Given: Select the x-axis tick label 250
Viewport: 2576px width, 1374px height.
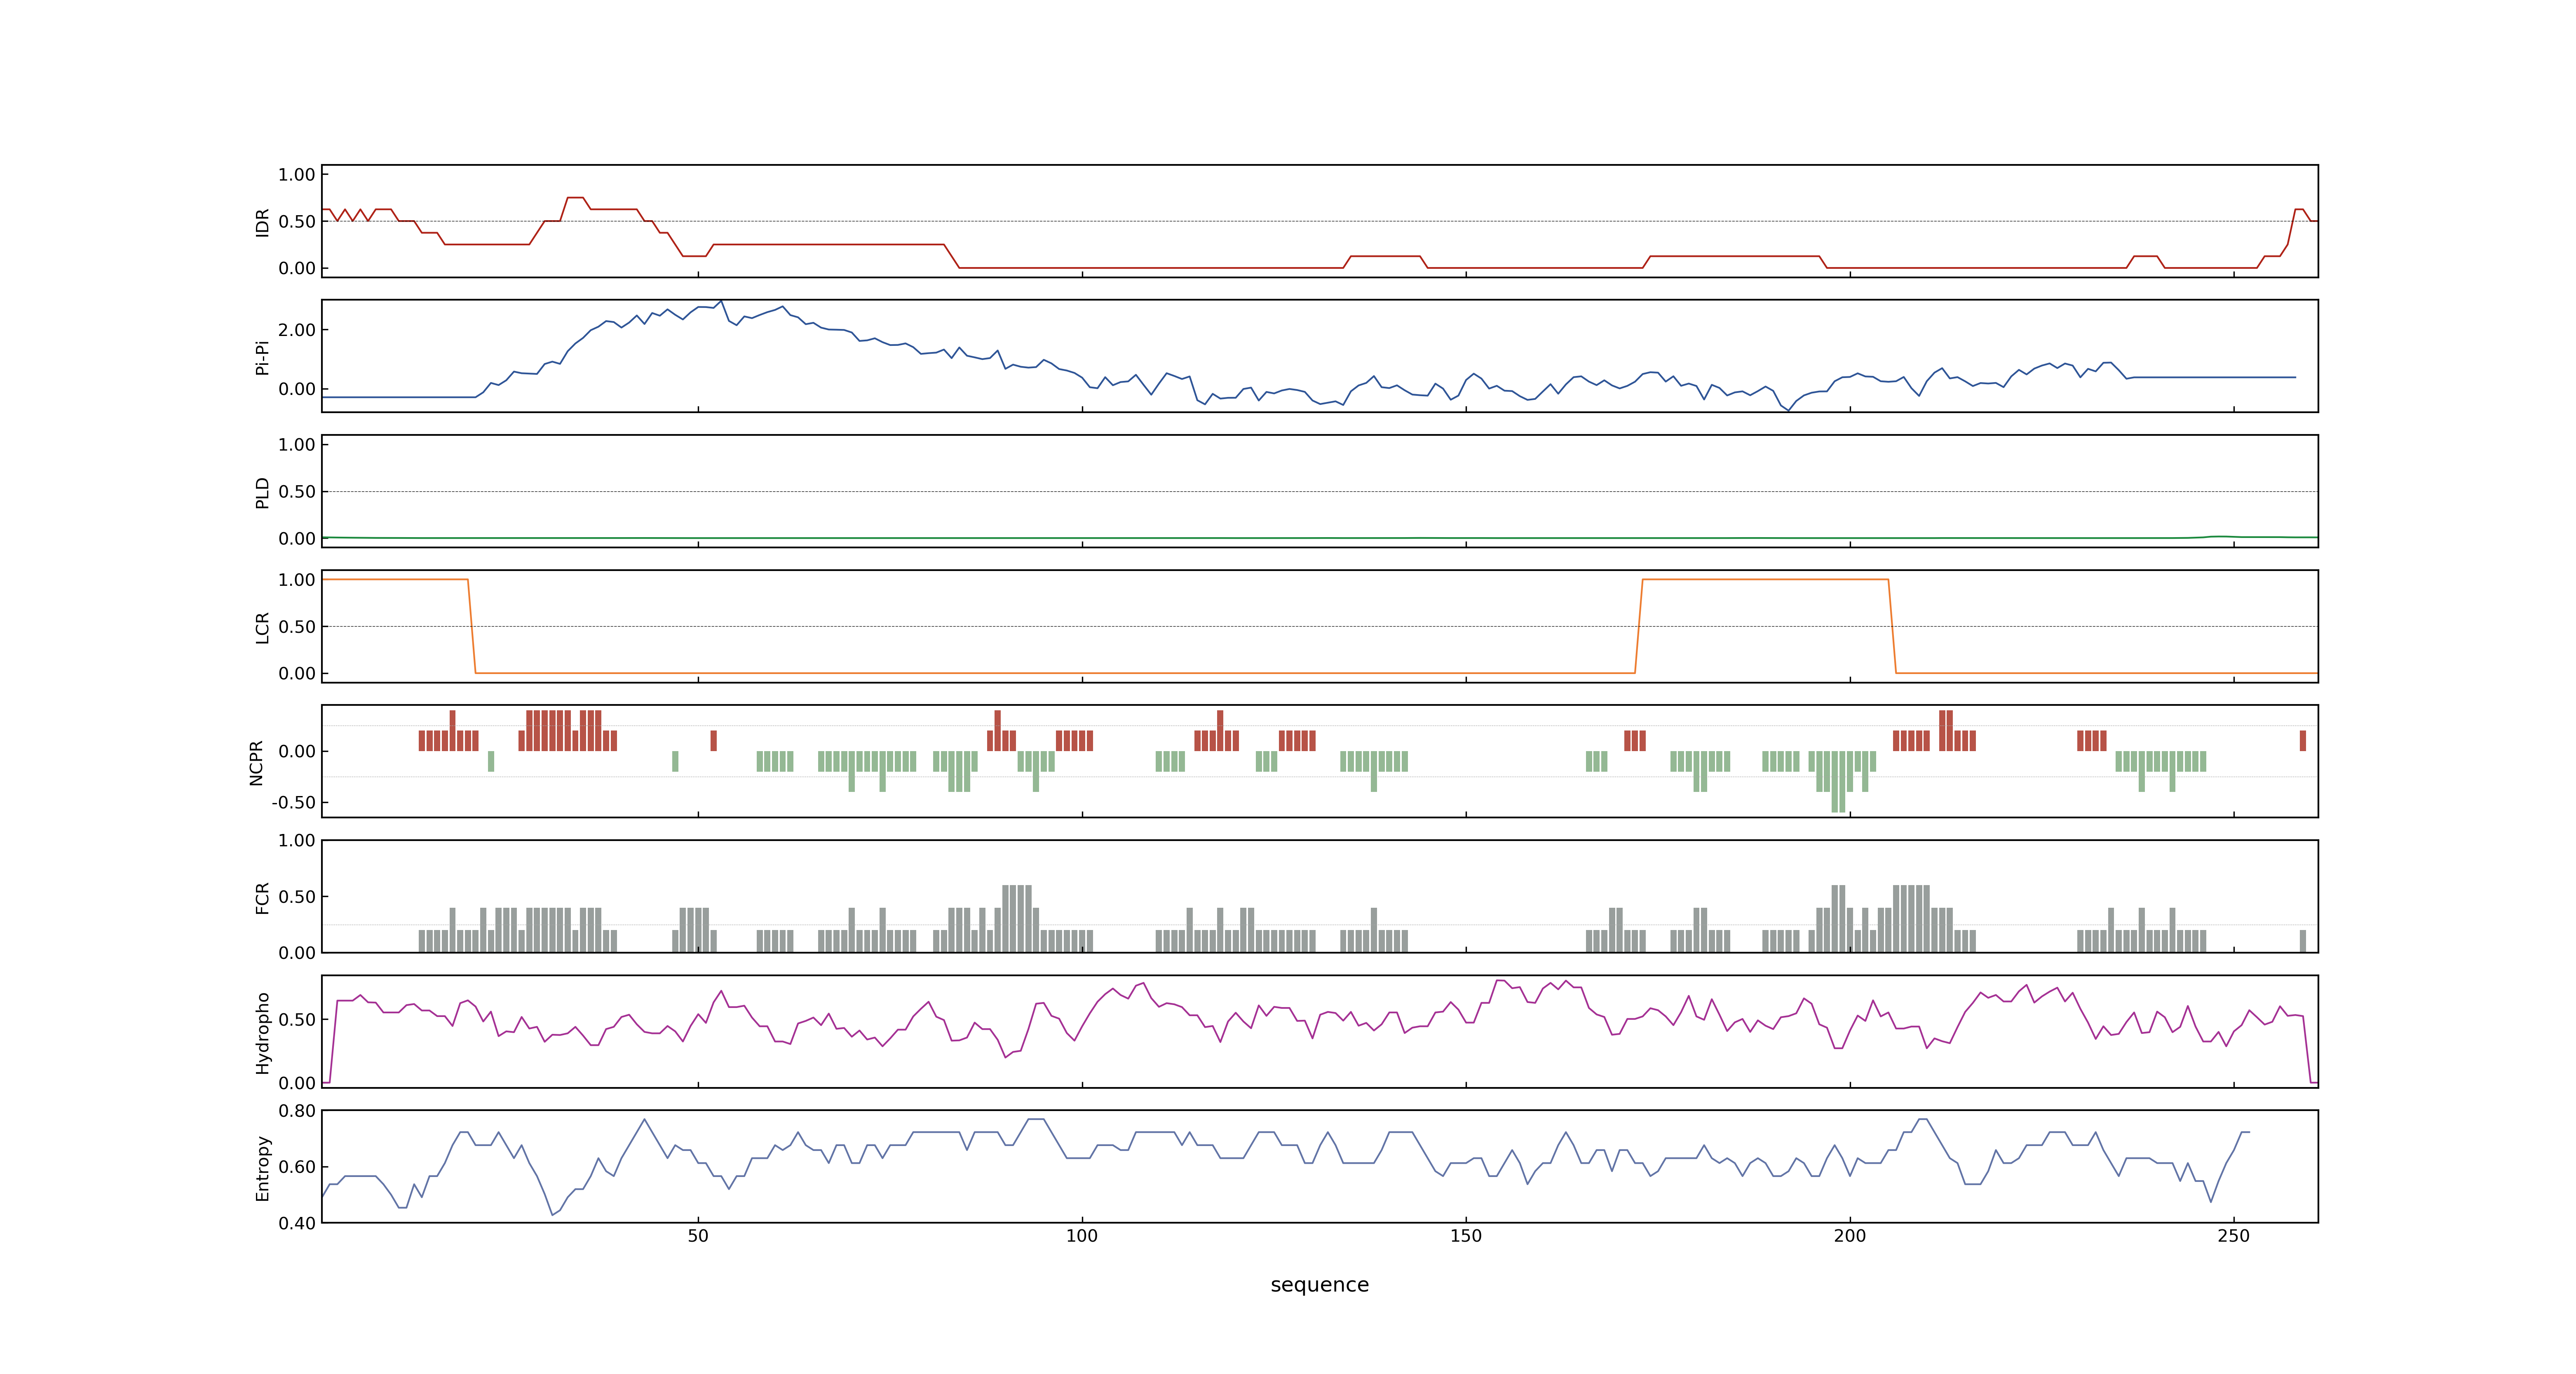Looking at the screenshot, I should pyautogui.click(x=2234, y=1236).
